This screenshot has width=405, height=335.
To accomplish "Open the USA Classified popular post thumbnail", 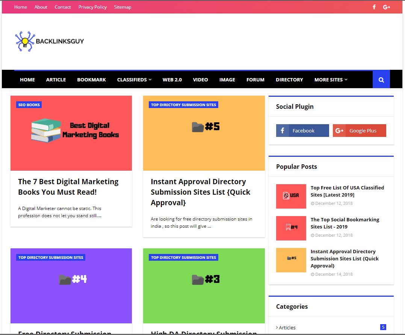I will click(291, 196).
